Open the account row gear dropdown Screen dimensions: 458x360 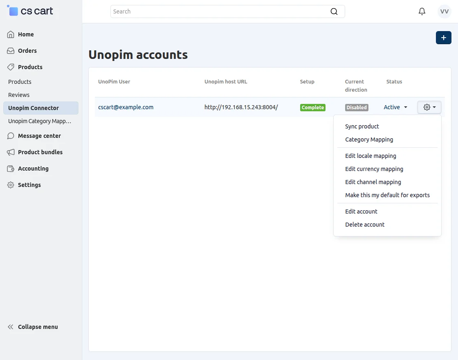[429, 107]
